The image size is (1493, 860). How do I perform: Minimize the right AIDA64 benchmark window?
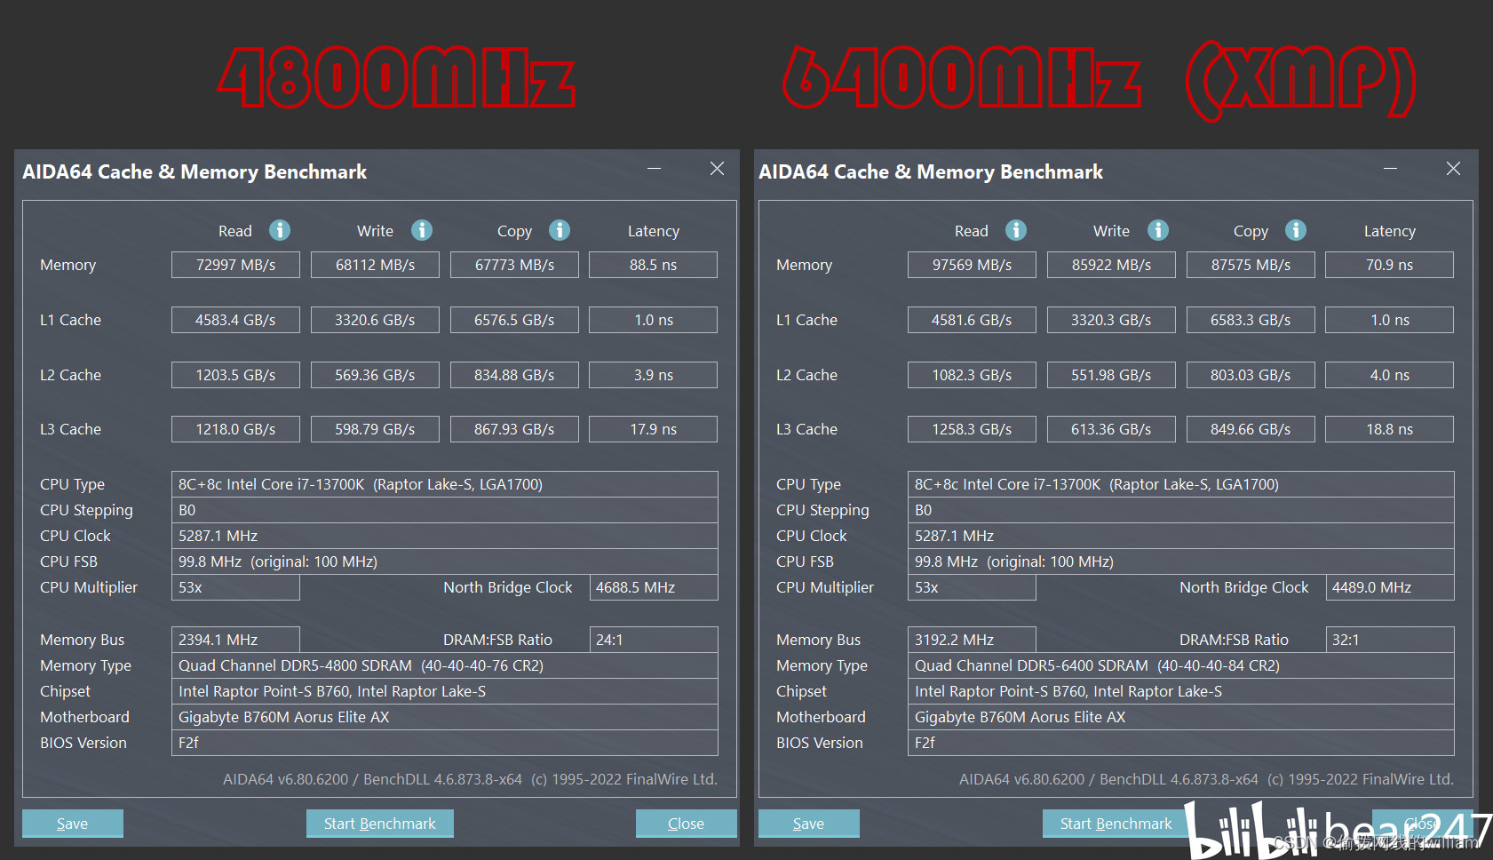[1391, 169]
